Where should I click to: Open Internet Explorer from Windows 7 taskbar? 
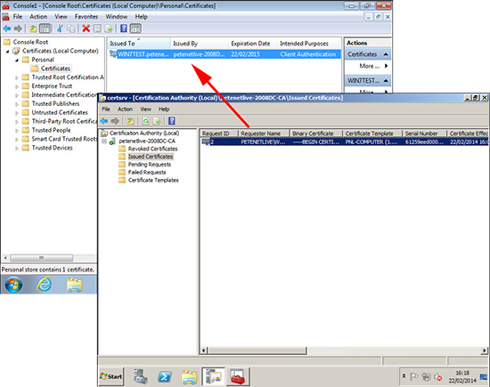coord(44,285)
